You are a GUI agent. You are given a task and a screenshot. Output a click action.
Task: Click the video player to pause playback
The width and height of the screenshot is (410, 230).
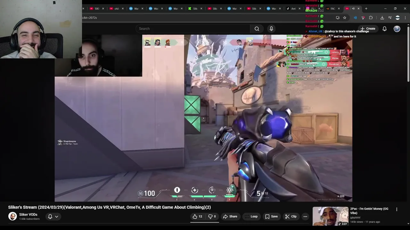(203, 118)
